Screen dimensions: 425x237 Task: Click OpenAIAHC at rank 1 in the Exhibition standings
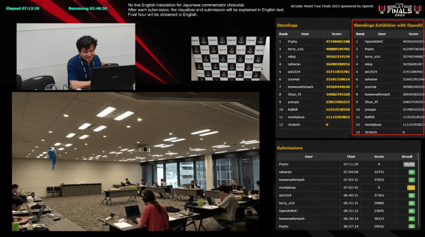(x=374, y=41)
